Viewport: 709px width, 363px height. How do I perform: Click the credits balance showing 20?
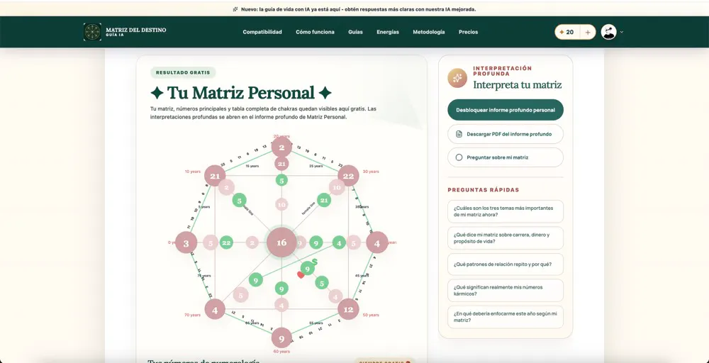point(567,32)
